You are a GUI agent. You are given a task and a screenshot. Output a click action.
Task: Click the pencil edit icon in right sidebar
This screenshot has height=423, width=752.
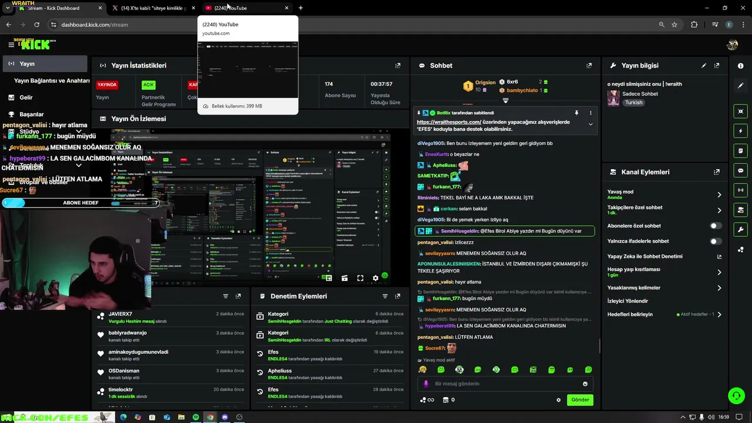coord(741,85)
